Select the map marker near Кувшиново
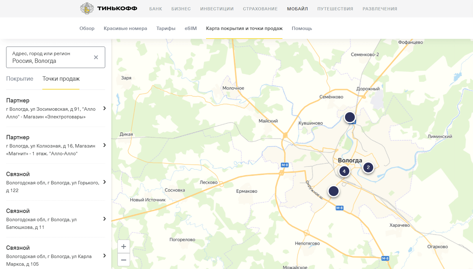The height and width of the screenshot is (269, 473). point(350,117)
